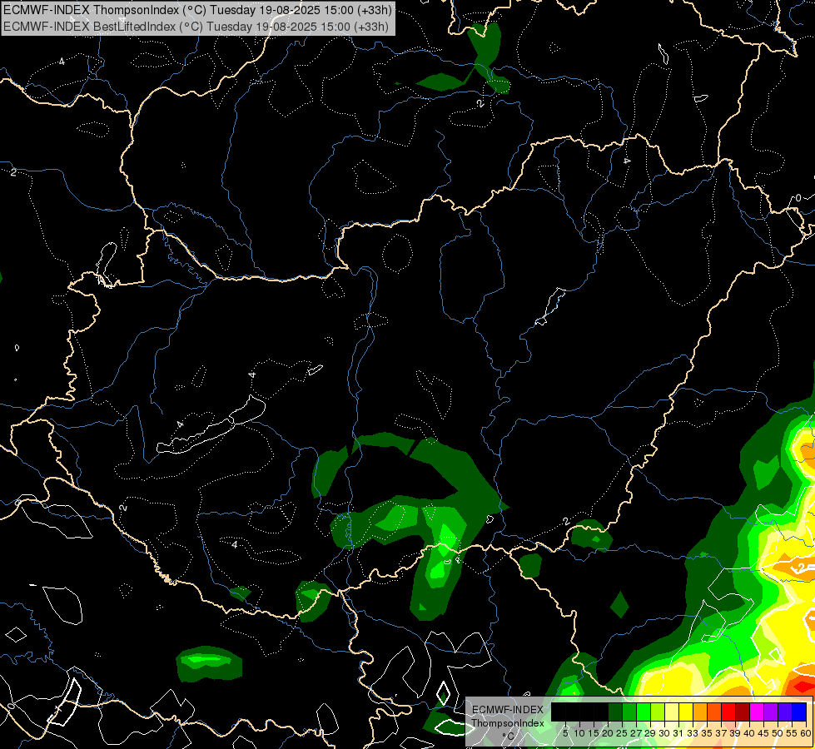Pick the lime 29–30 legend swatch

(658, 712)
